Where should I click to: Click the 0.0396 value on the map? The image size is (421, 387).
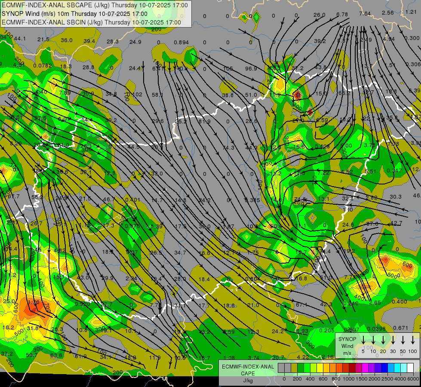click(376, 329)
